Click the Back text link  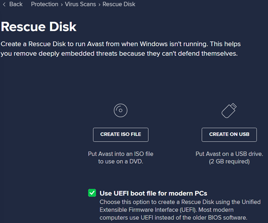16,4
